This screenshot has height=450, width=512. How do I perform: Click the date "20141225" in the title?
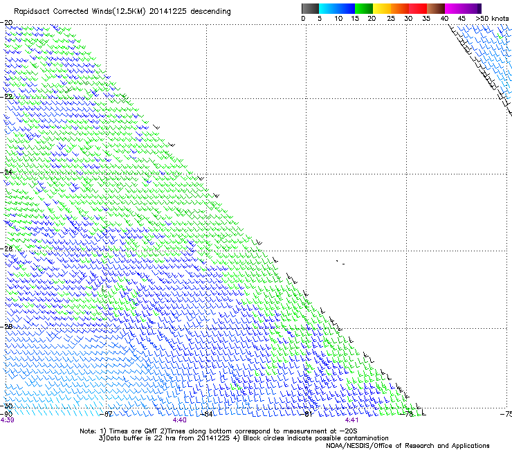(x=168, y=11)
